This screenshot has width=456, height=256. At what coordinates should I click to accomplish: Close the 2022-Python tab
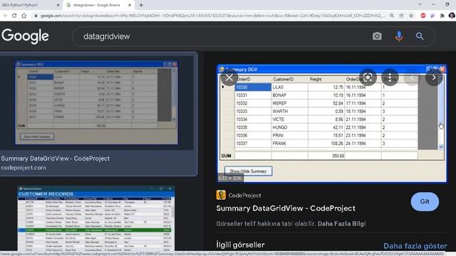[58, 5]
